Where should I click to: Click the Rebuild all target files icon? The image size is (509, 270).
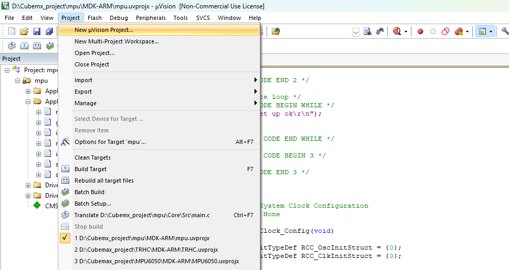click(x=65, y=181)
